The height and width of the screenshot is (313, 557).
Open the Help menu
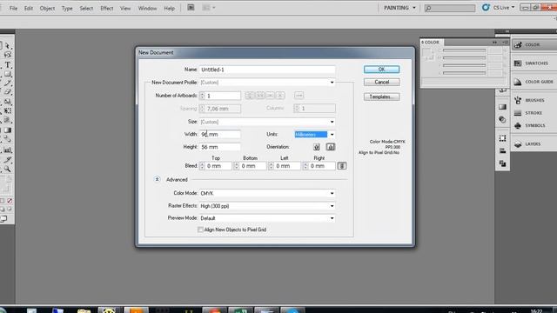(169, 8)
